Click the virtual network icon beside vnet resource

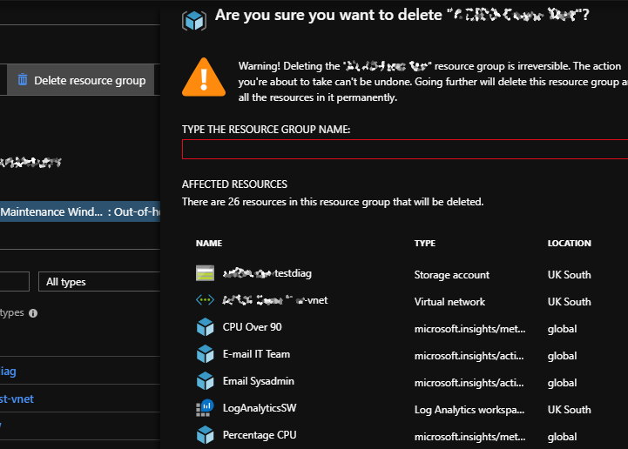click(x=205, y=301)
